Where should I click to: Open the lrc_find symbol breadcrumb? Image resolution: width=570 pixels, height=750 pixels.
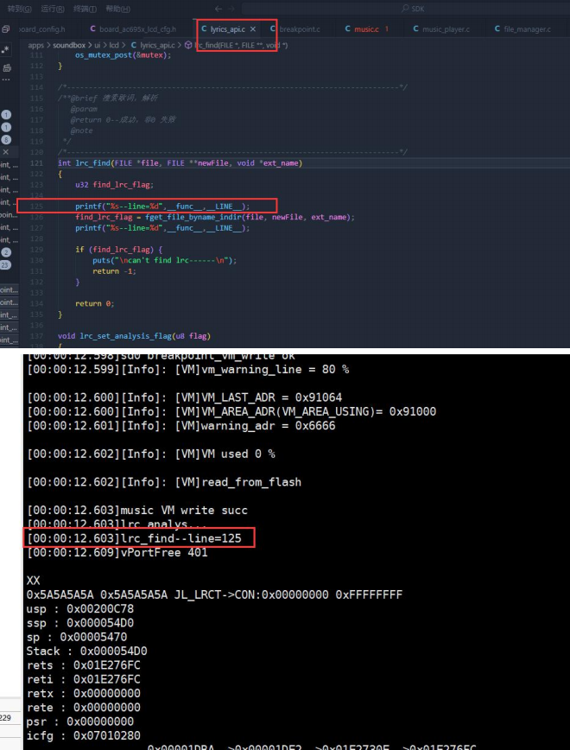(x=237, y=45)
